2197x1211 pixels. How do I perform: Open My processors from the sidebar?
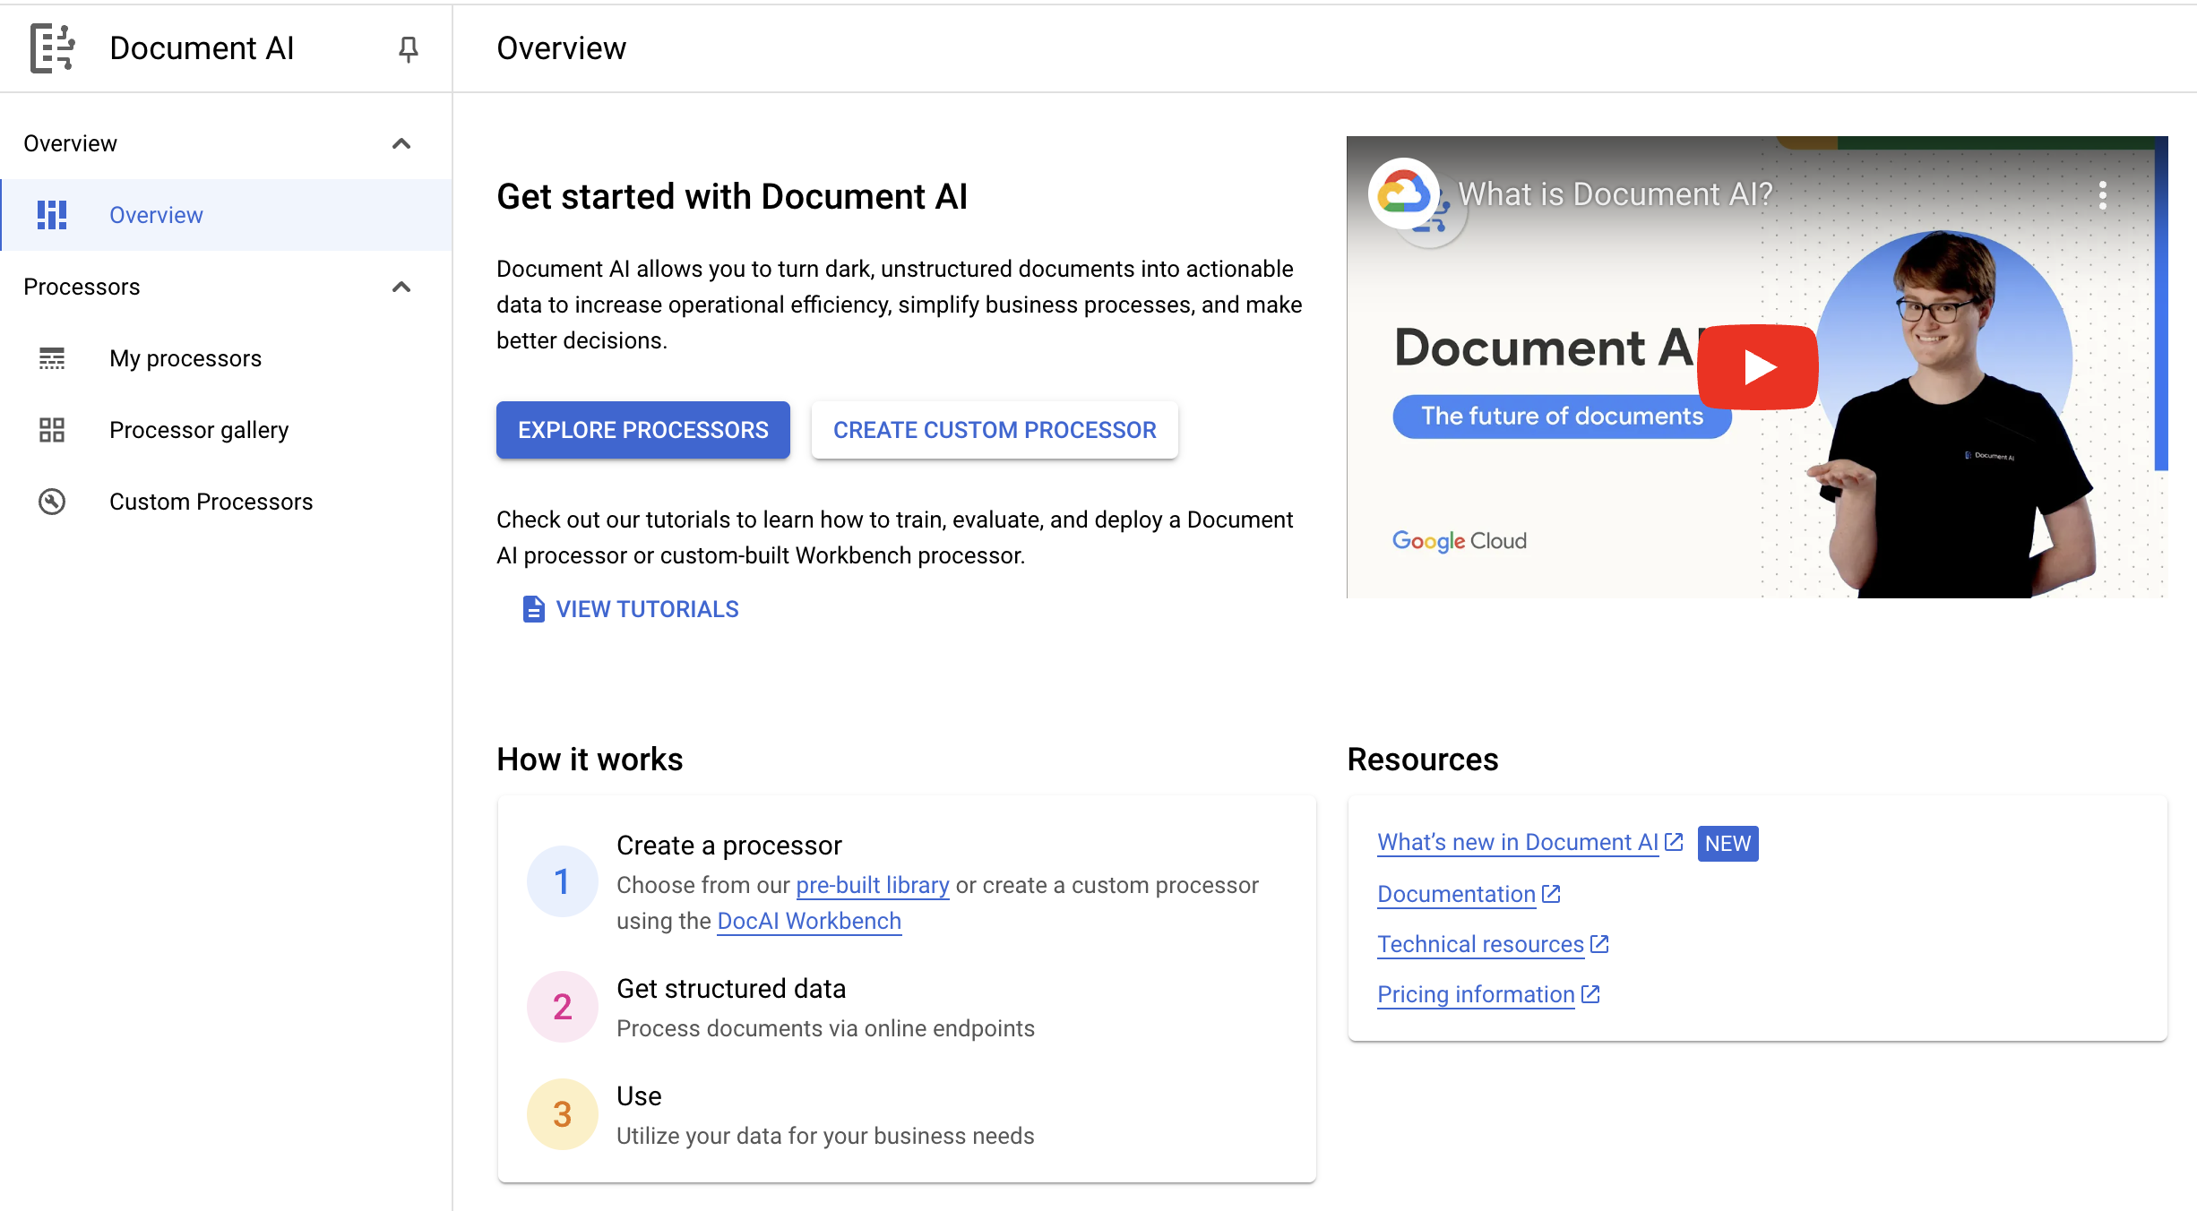185,358
